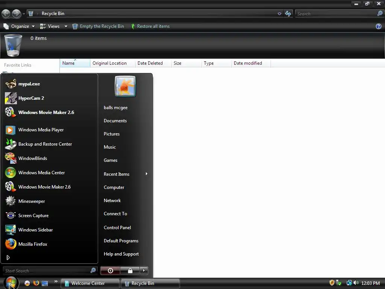
Task: Open Minesweeper mine icon
Action: coord(11,201)
